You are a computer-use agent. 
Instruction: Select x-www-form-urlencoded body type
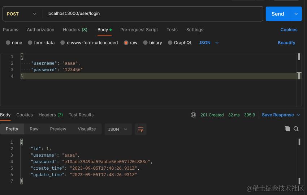(89, 43)
